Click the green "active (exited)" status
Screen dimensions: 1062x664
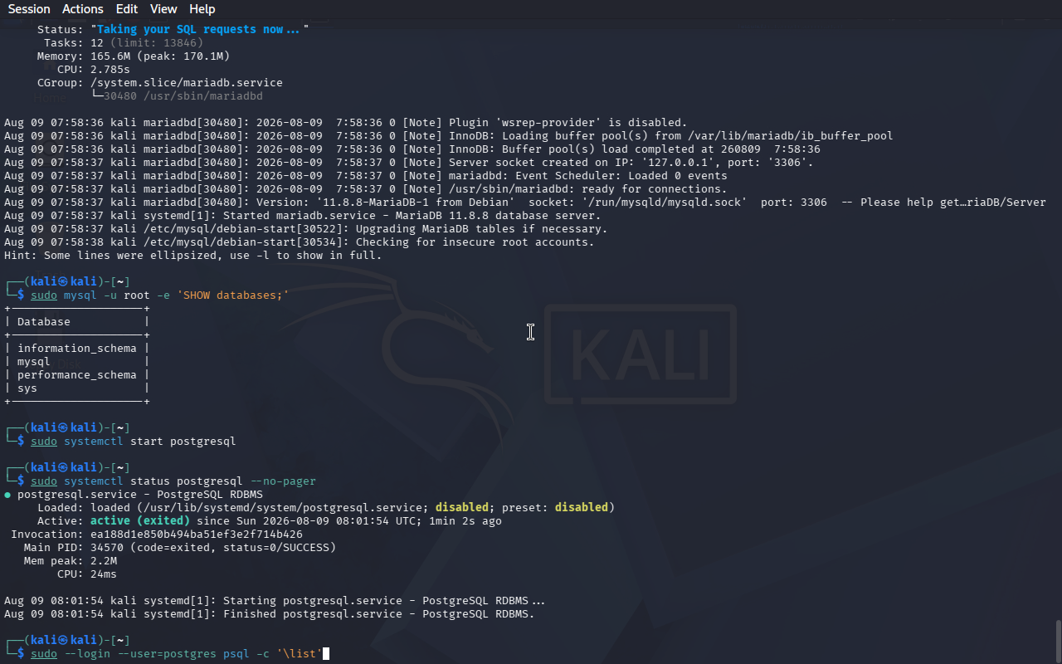pos(140,520)
